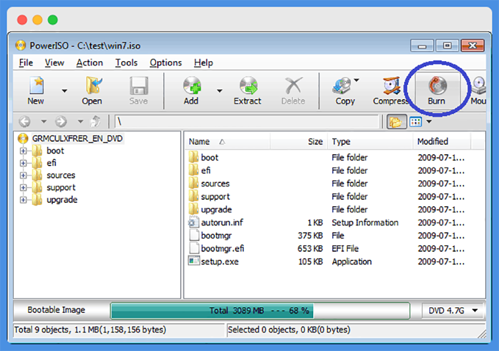Click the Add toolbar icon
The height and width of the screenshot is (351, 499).
tap(192, 86)
